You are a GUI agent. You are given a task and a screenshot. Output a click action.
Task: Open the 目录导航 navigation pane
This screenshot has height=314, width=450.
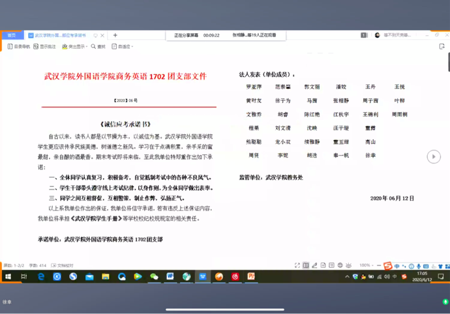click(x=18, y=47)
